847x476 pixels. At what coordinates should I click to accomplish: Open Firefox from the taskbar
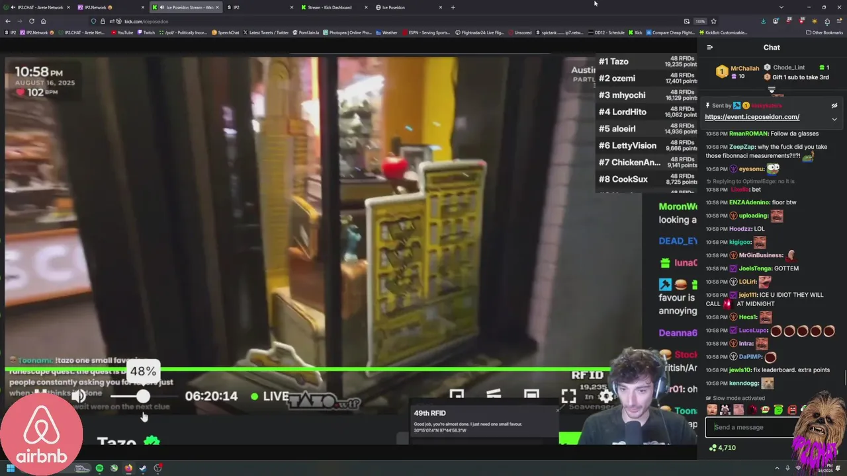tap(128, 468)
